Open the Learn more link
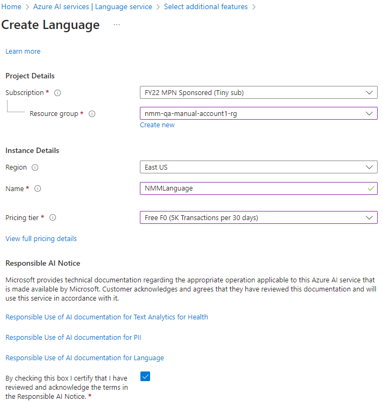The height and width of the screenshot is (401, 383). pos(23,52)
